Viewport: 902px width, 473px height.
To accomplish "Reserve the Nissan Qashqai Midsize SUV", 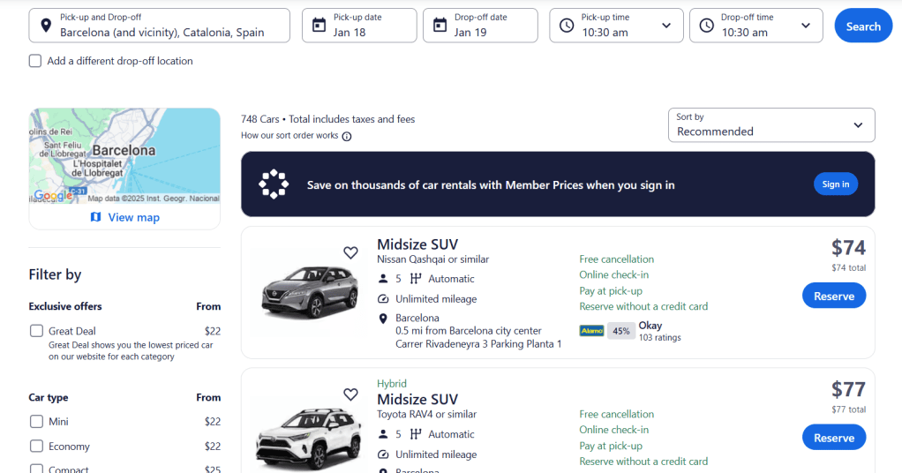I will point(833,296).
